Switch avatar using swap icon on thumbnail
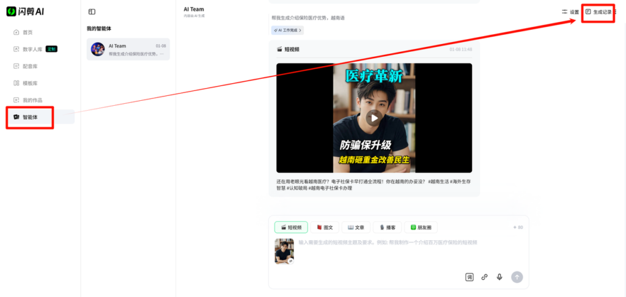This screenshot has width=626, height=297. (x=291, y=260)
